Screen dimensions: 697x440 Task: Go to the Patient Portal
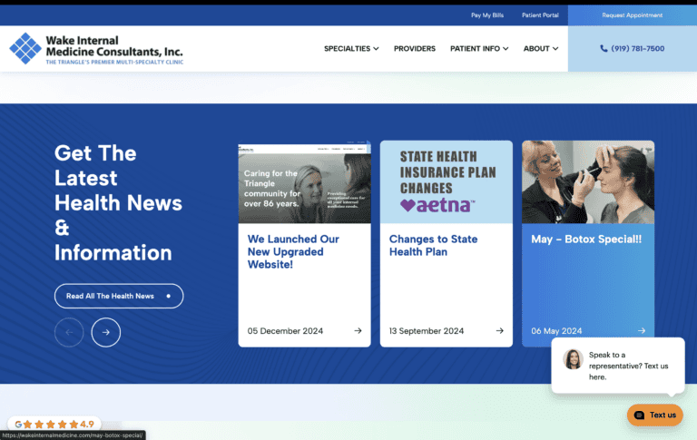pyautogui.click(x=538, y=15)
